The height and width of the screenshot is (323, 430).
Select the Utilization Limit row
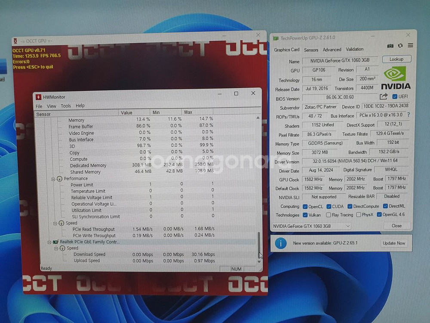click(x=143, y=210)
